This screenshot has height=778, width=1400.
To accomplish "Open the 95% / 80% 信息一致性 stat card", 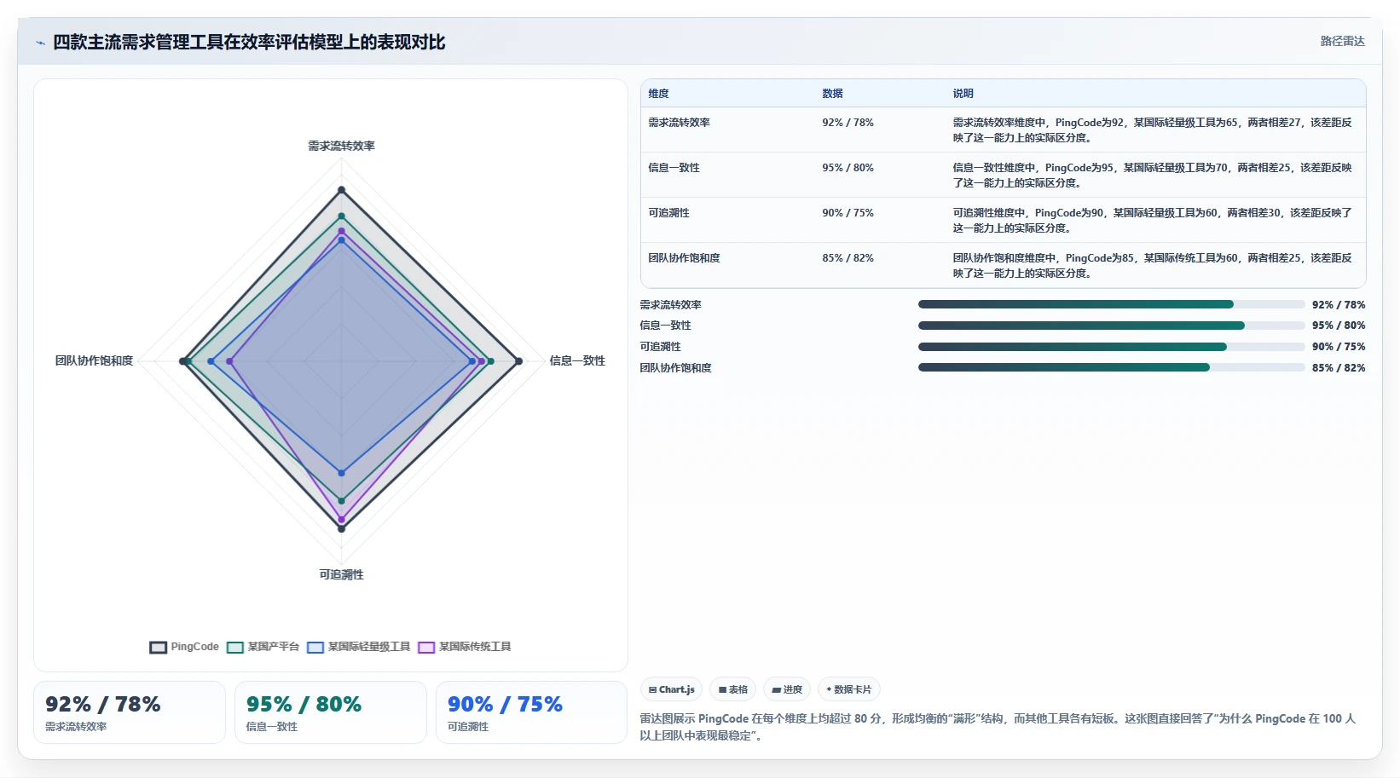I will 331,712.
